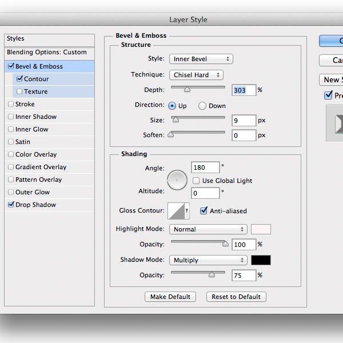Enable the Satin checkbox

coord(11,142)
